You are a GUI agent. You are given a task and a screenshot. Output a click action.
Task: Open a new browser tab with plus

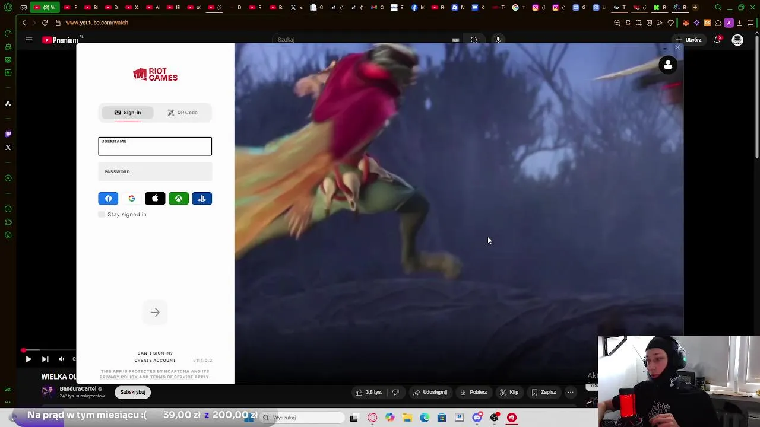695,8
